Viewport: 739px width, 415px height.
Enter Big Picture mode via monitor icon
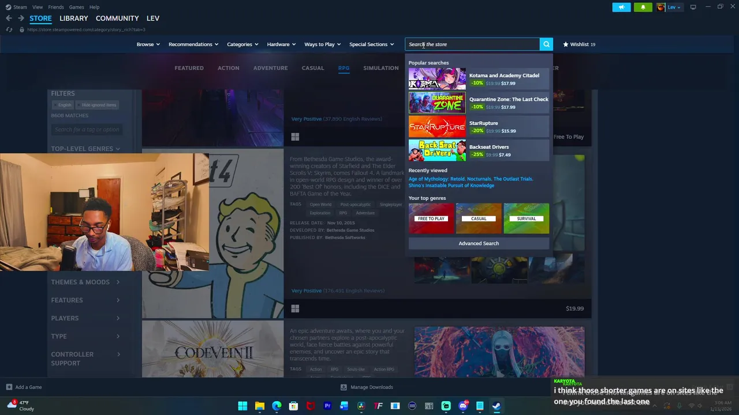click(693, 7)
